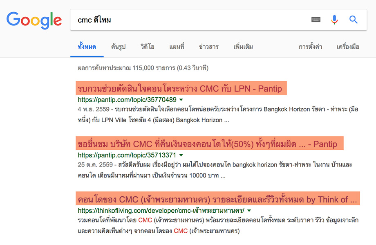Image resolution: width=376 pixels, height=245 pixels.
Task: Click the magnifying glass search button
Action: 354,20
